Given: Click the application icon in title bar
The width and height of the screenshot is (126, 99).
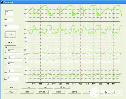Looking at the screenshot, I should point(2,2).
